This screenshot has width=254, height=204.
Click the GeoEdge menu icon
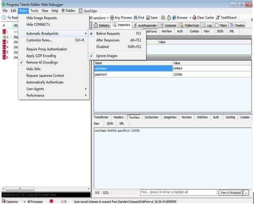coord(80,11)
